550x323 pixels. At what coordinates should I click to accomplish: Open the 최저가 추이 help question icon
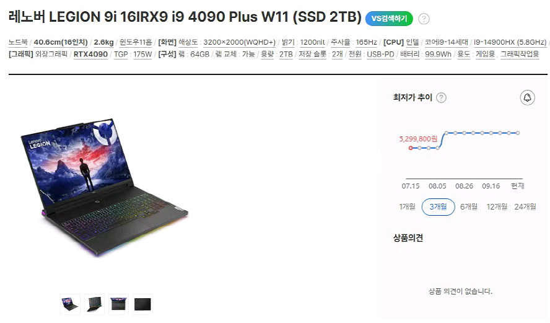tap(441, 97)
